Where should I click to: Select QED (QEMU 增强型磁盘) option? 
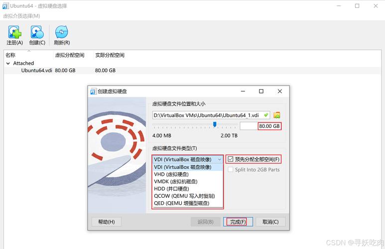click(x=188, y=203)
